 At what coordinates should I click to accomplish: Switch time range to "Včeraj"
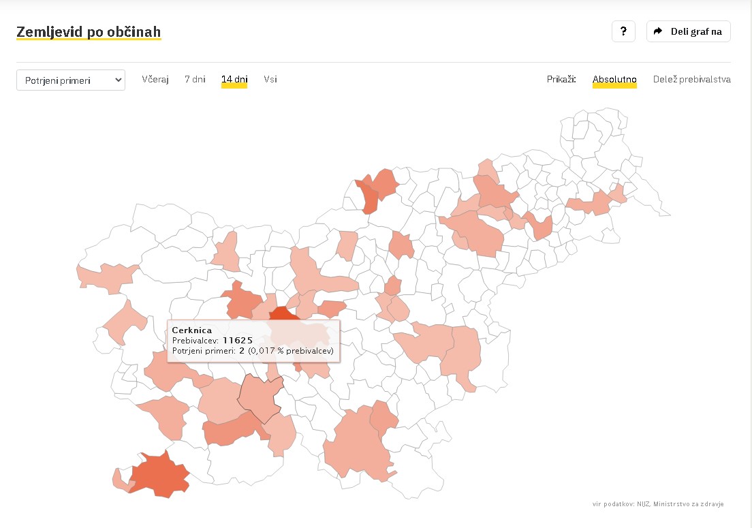pyautogui.click(x=155, y=79)
